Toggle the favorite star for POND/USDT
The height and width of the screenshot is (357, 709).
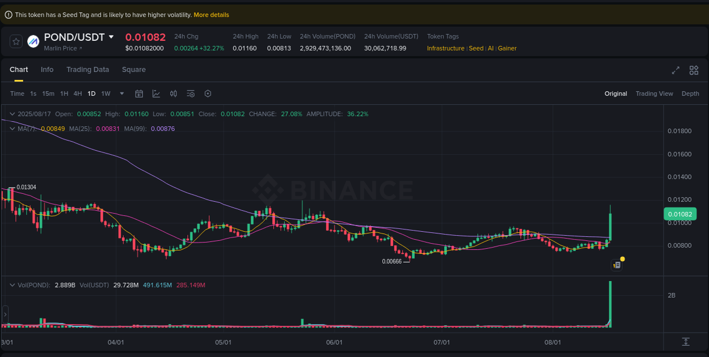(x=15, y=41)
